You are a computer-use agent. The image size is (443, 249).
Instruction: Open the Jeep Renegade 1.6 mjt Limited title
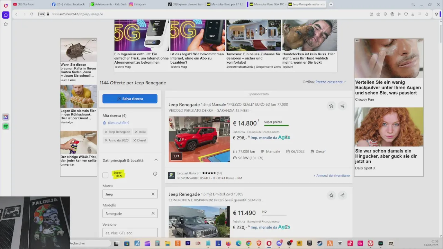(x=206, y=194)
